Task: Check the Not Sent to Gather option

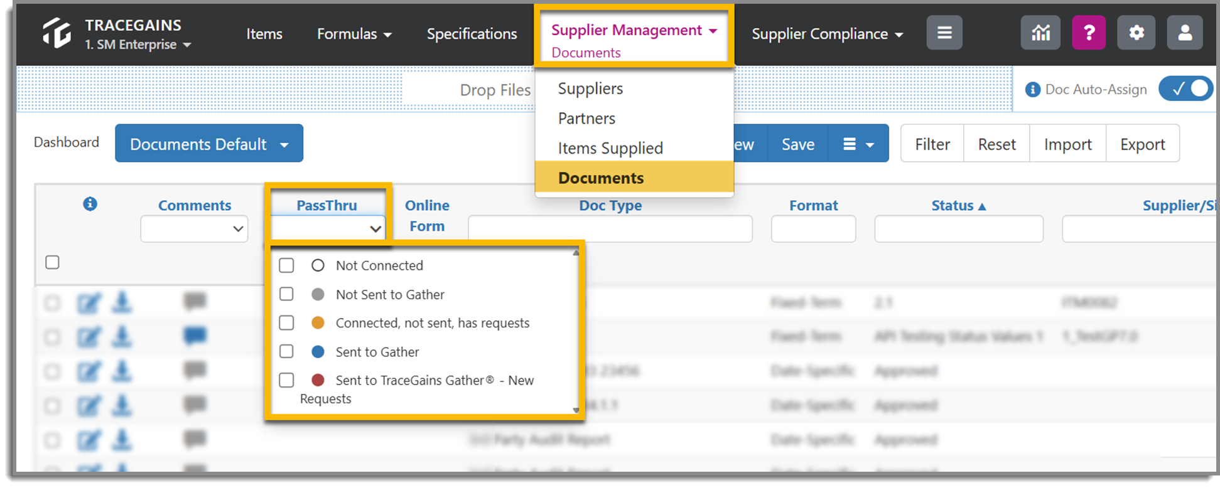Action: (286, 294)
